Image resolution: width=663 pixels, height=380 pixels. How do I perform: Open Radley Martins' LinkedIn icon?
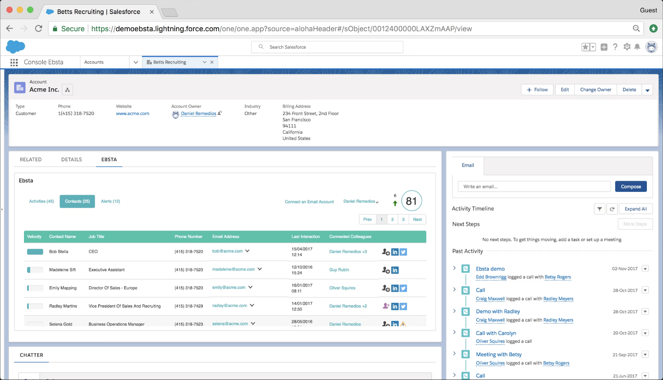click(395, 307)
